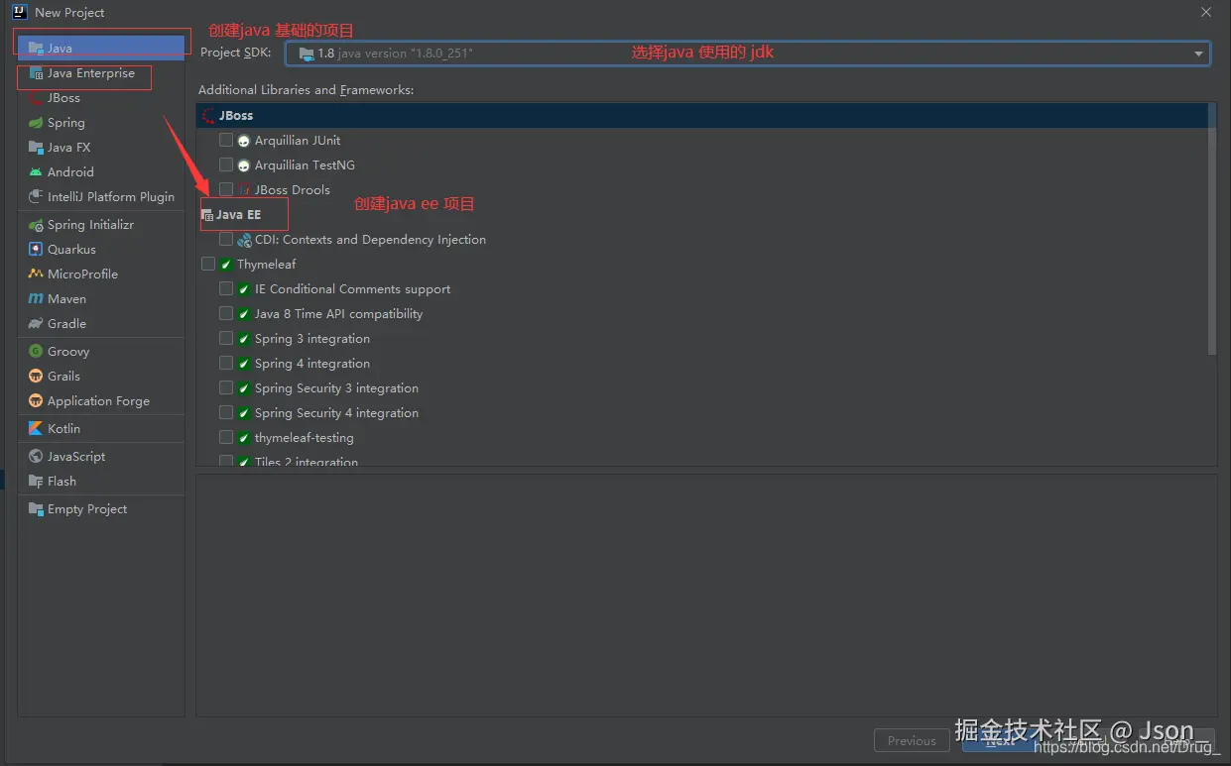Viewport: 1231px width, 766px height.
Task: Click the CDI framework icon
Action: 244,240
